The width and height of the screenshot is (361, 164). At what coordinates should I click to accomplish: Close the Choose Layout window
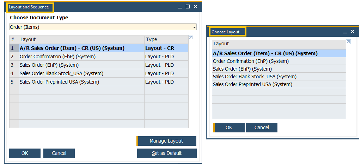click(353, 32)
